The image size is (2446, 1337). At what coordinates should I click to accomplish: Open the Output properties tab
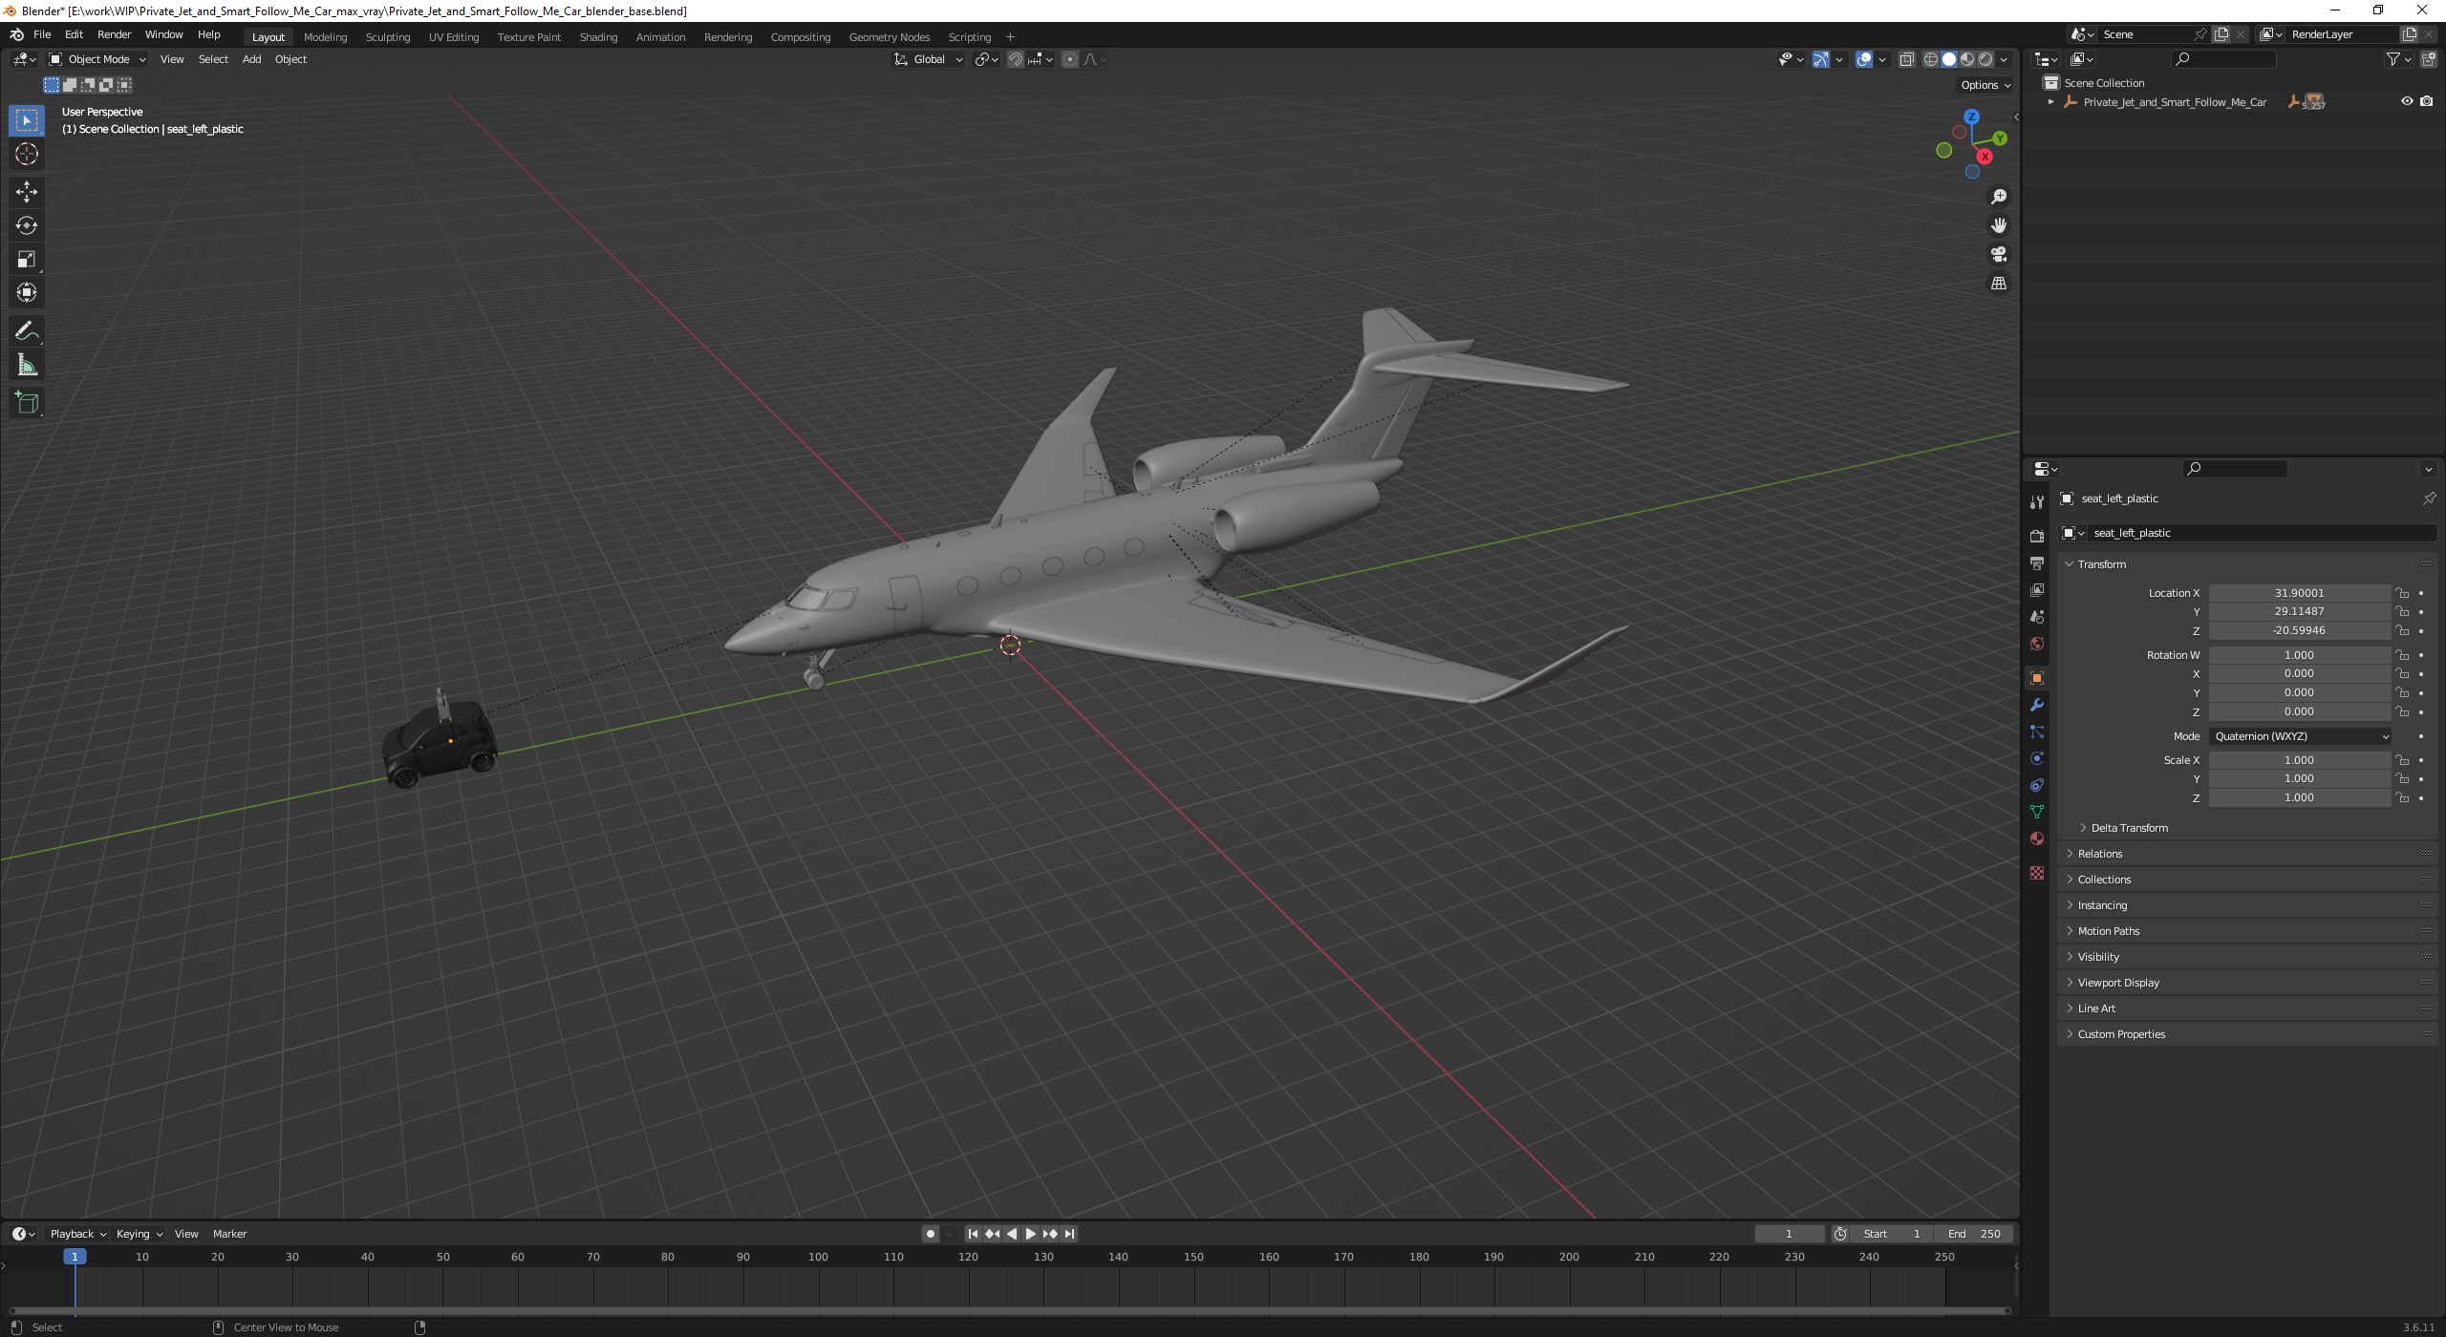(2037, 563)
